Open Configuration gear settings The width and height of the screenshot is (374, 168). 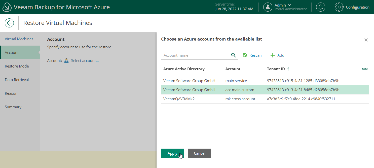(x=339, y=7)
